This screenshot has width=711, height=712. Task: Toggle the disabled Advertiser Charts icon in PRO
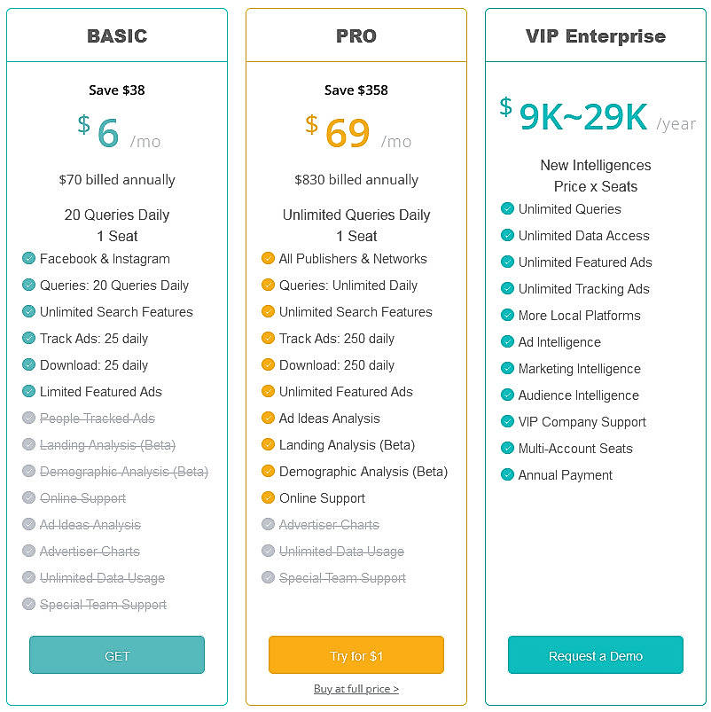(268, 524)
